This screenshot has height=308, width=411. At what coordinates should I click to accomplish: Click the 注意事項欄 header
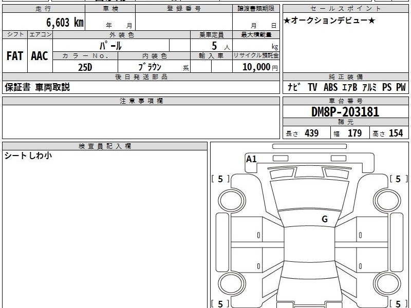tap(141, 101)
